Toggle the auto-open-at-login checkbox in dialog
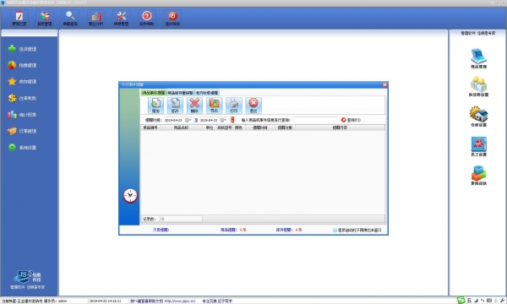The image size is (507, 304). [335, 231]
